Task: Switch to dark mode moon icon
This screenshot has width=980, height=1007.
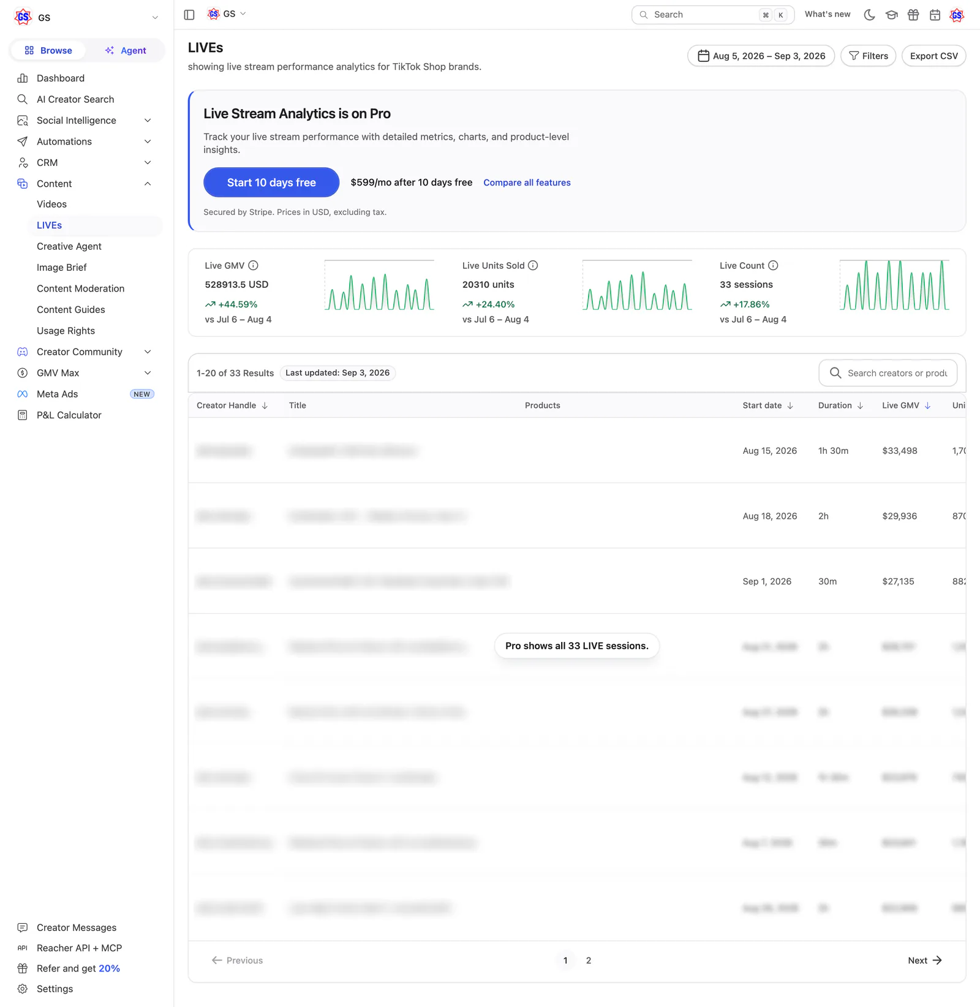Action: click(x=869, y=15)
